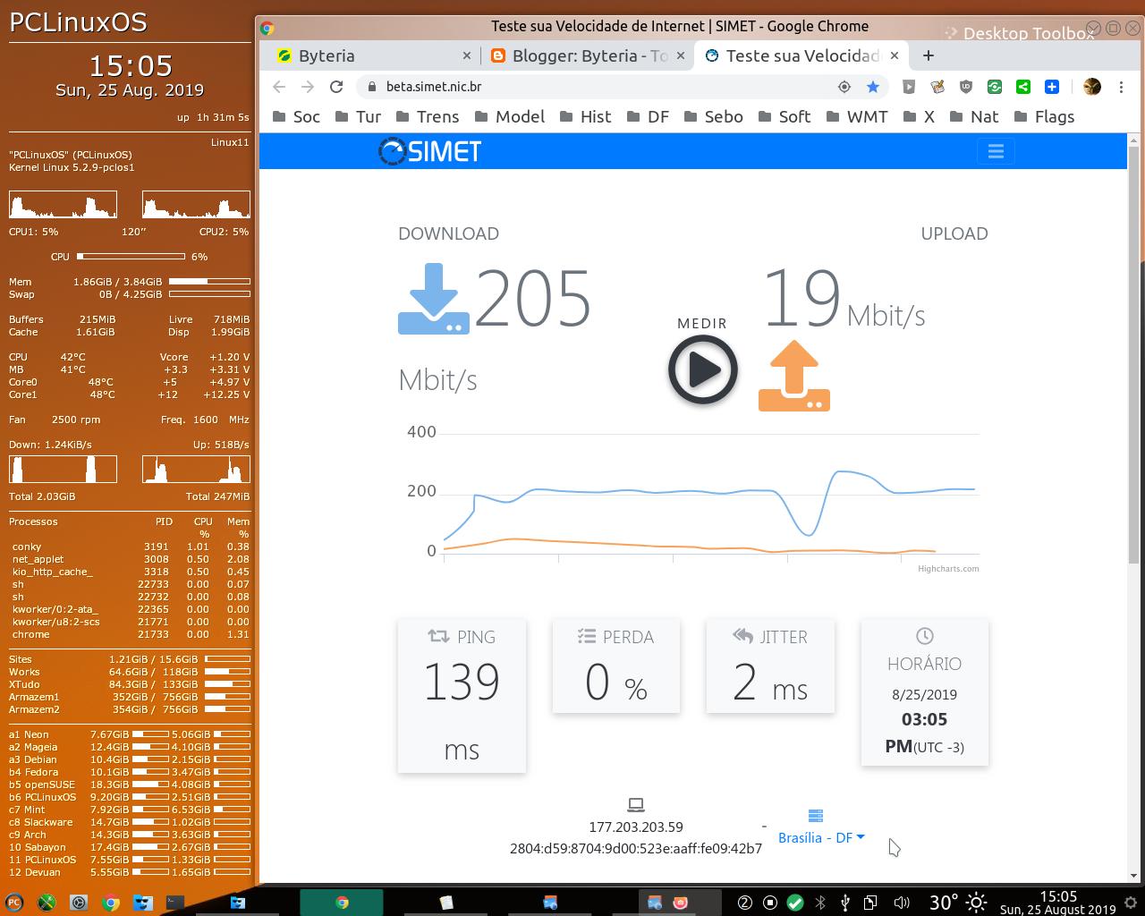Click the green share extension icon
This screenshot has width=1145, height=916.
1023,87
